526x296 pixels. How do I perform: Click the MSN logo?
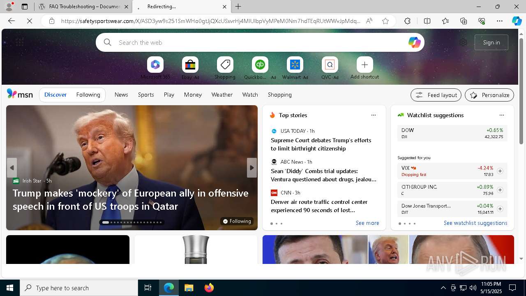pyautogui.click(x=20, y=94)
